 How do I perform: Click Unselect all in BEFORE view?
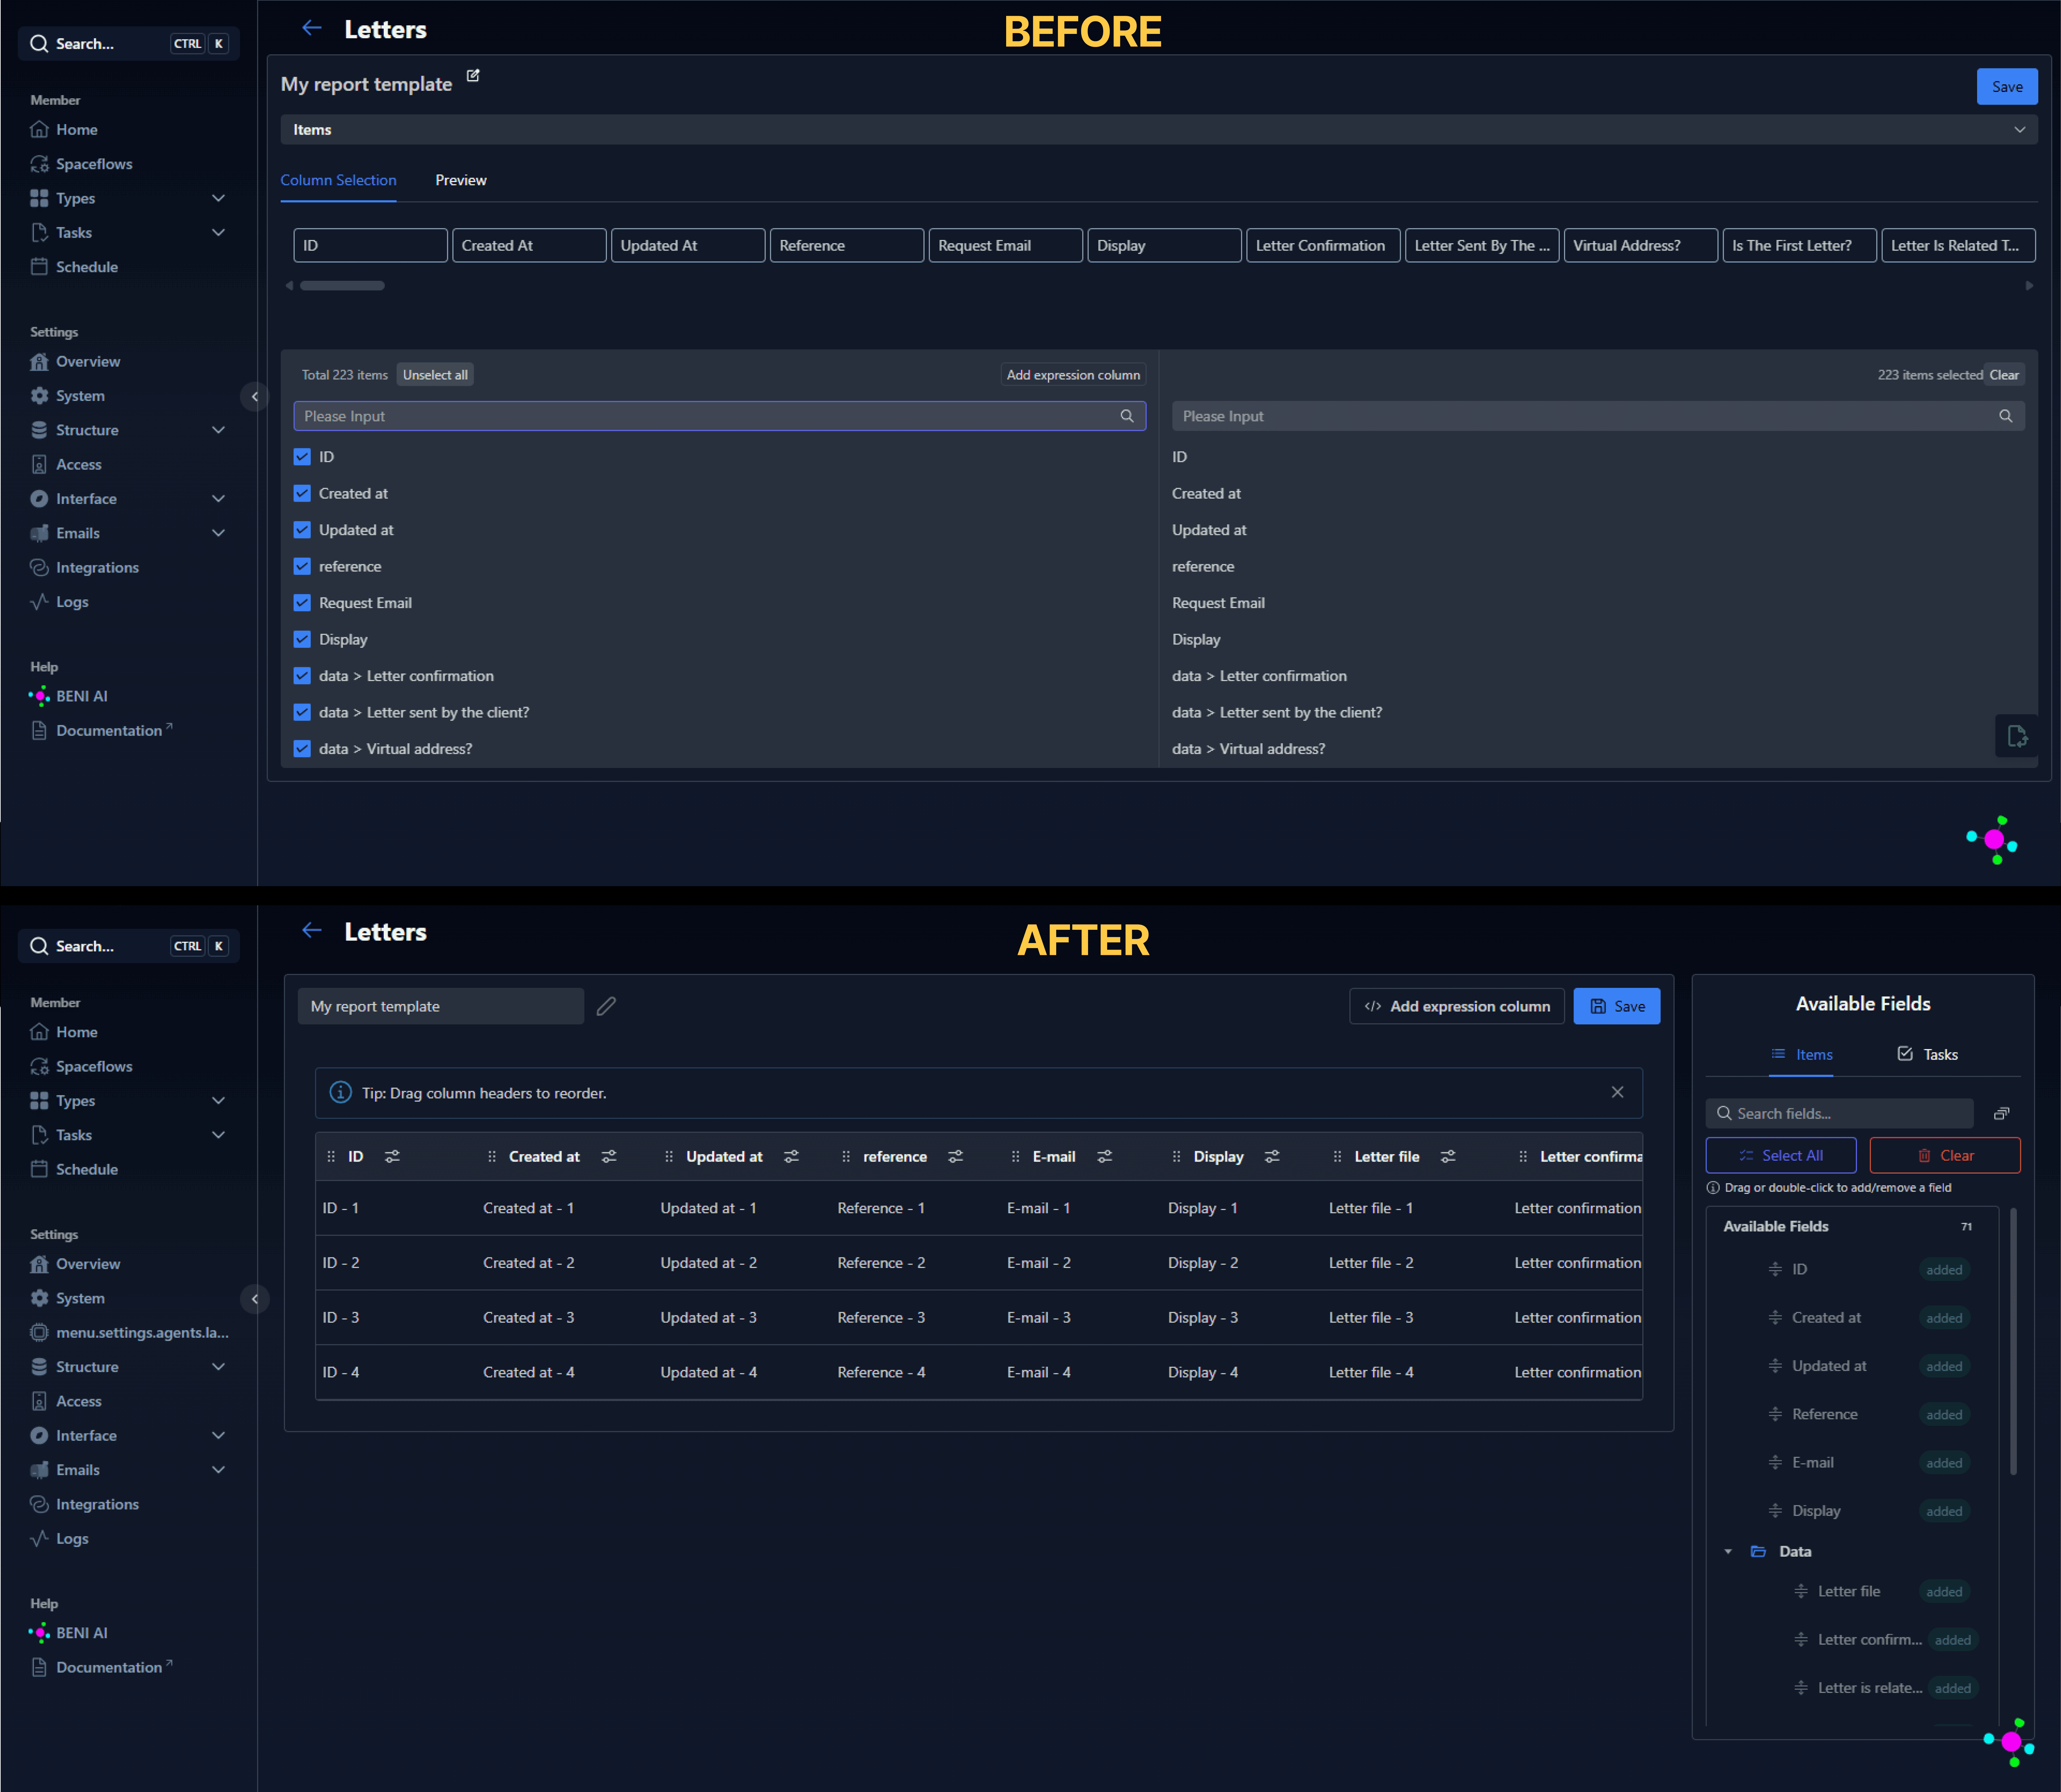(x=435, y=375)
